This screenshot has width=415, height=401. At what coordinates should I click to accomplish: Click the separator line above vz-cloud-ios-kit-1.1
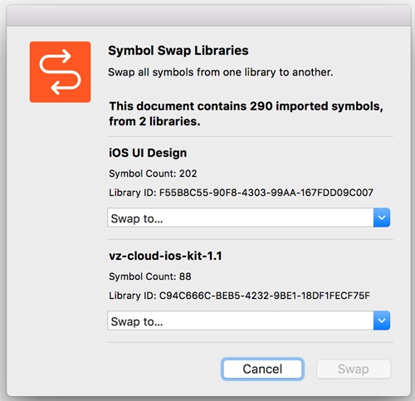250,239
